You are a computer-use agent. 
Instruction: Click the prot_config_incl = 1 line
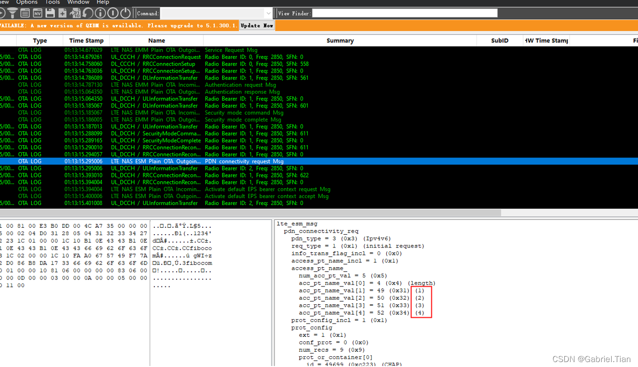[x=339, y=320]
